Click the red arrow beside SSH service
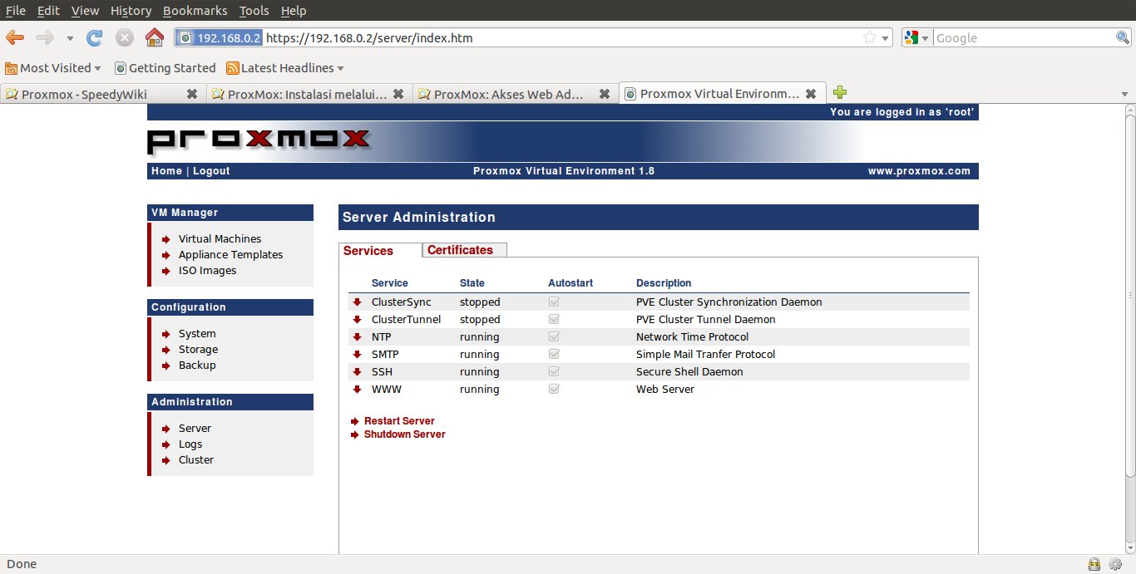1136x574 pixels. pyautogui.click(x=358, y=372)
